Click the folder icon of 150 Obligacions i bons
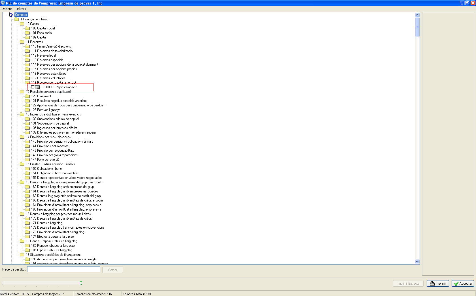 point(27,169)
